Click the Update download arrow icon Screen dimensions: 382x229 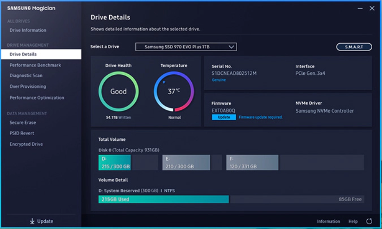click(x=32, y=221)
